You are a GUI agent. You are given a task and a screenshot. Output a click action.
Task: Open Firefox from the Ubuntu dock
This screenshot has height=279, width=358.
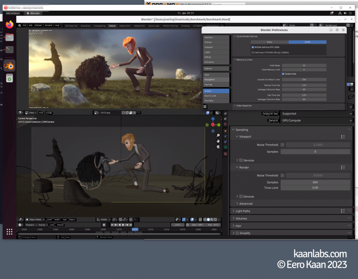(x=9, y=25)
